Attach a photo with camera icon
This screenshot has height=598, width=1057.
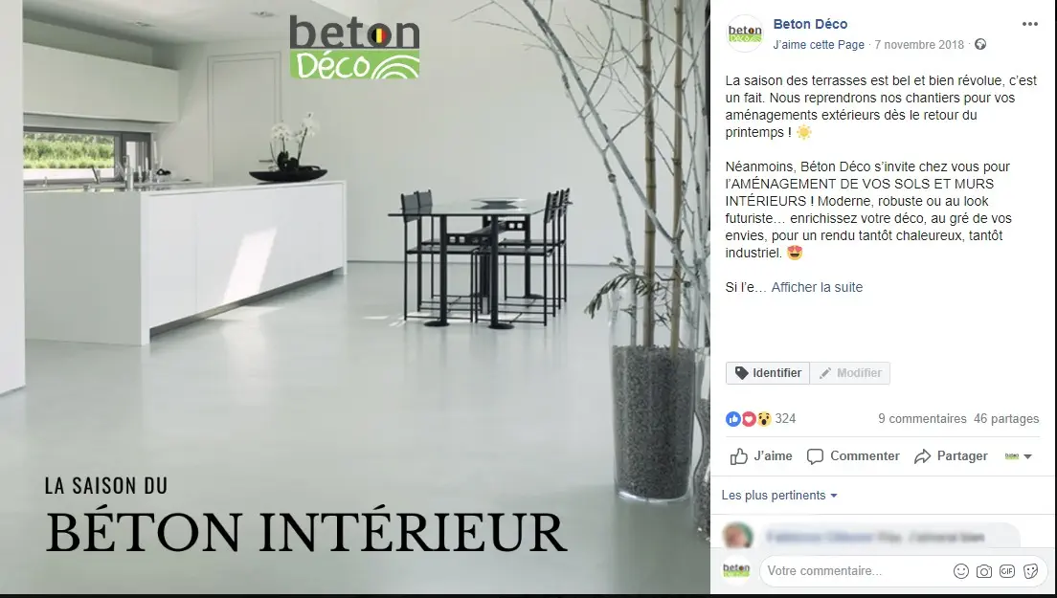click(983, 571)
